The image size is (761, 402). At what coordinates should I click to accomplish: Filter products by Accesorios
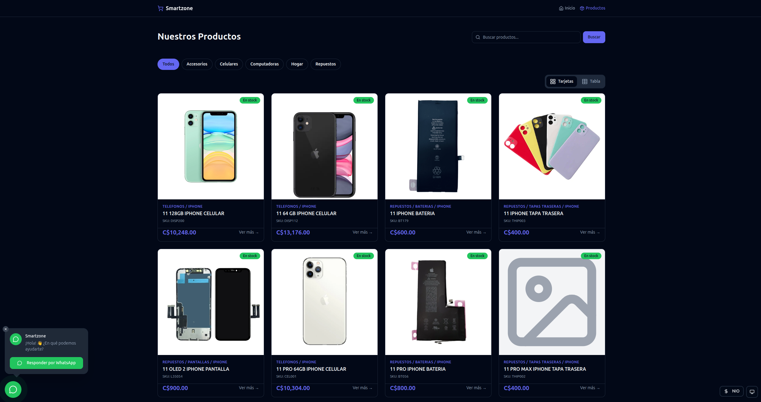(x=197, y=64)
